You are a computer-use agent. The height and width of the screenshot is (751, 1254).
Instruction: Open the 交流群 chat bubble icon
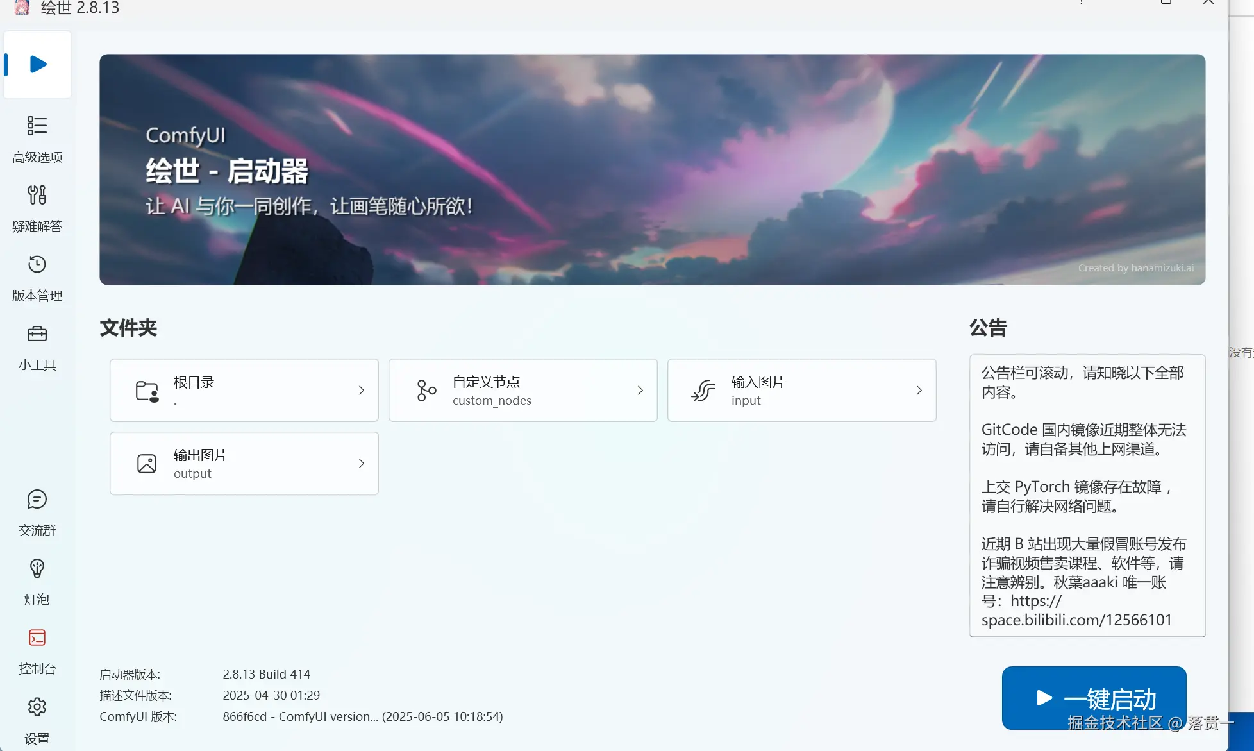37,499
